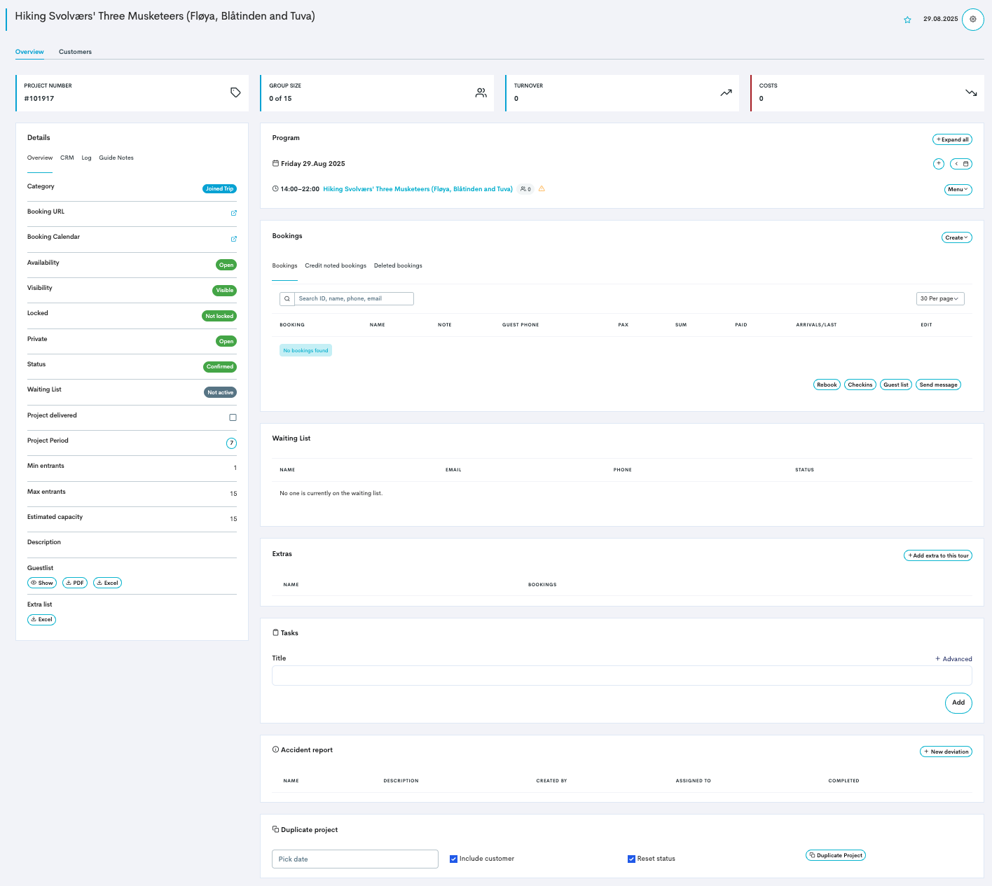The height and width of the screenshot is (886, 992).
Task: Download Extra list Excel
Action: tap(41, 619)
